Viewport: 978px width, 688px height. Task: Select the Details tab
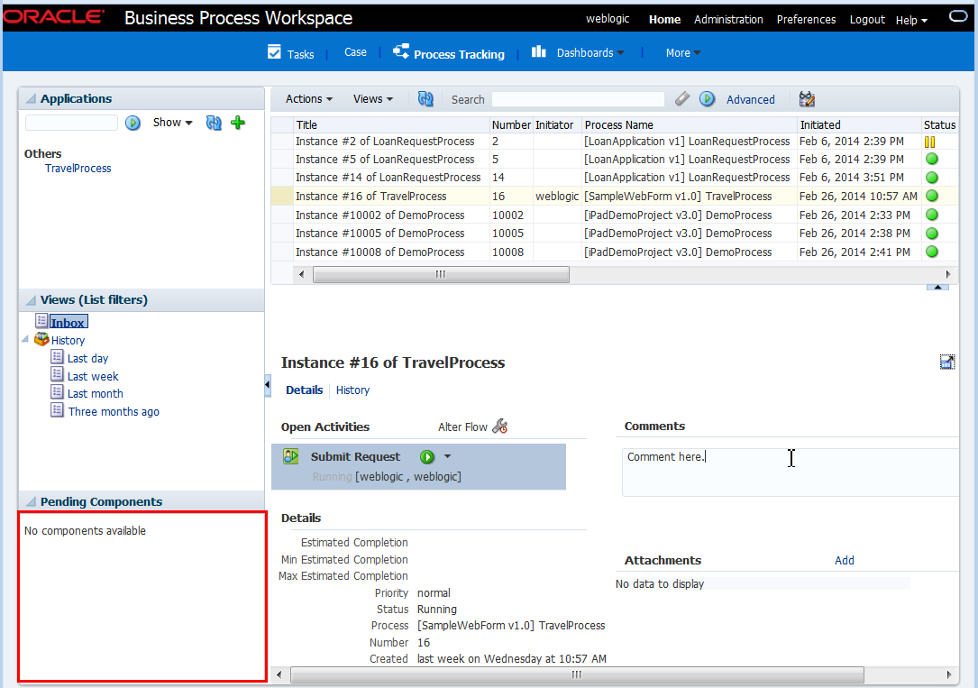[x=305, y=390]
